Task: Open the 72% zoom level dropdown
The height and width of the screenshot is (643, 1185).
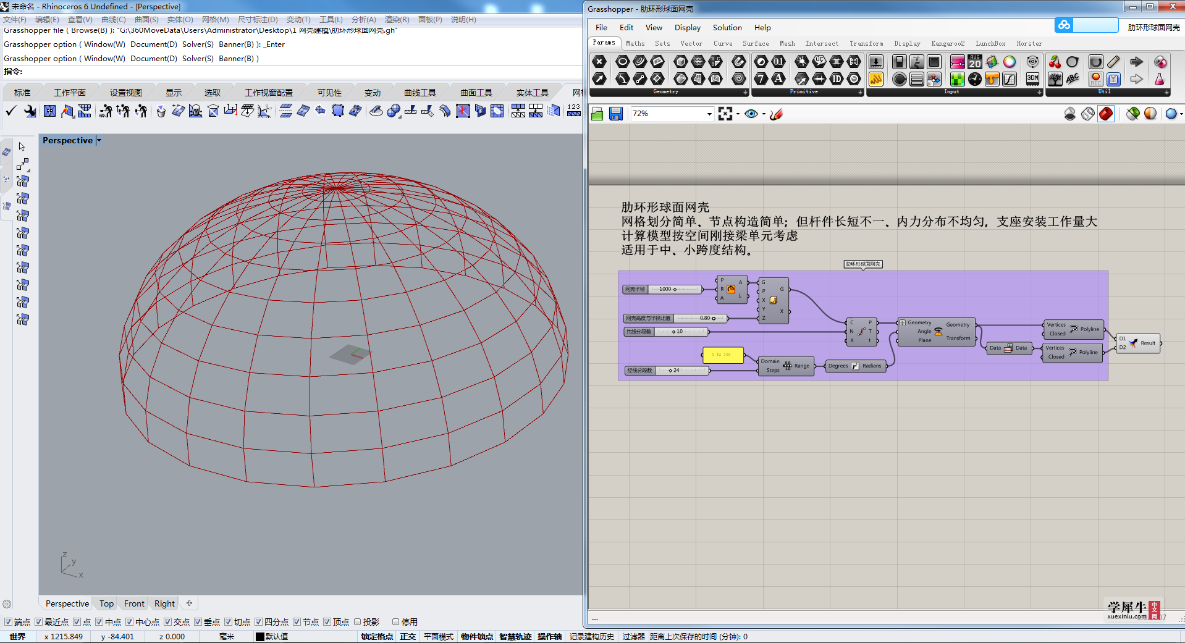Action: pos(709,114)
